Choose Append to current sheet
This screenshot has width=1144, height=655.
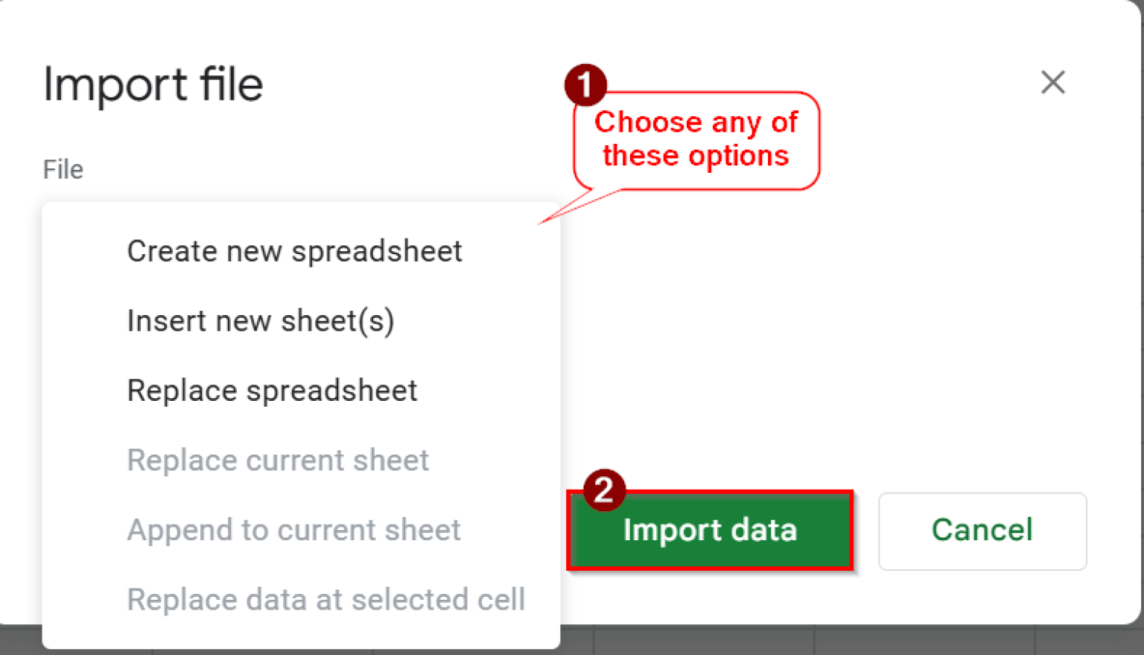pyautogui.click(x=294, y=530)
